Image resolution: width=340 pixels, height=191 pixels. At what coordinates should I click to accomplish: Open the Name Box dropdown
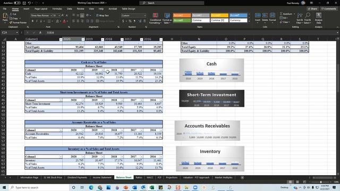[16, 32]
